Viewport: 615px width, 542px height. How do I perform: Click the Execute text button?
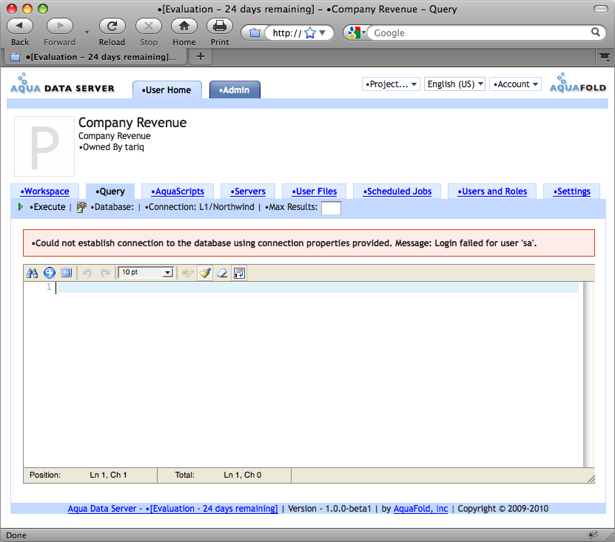pos(47,207)
